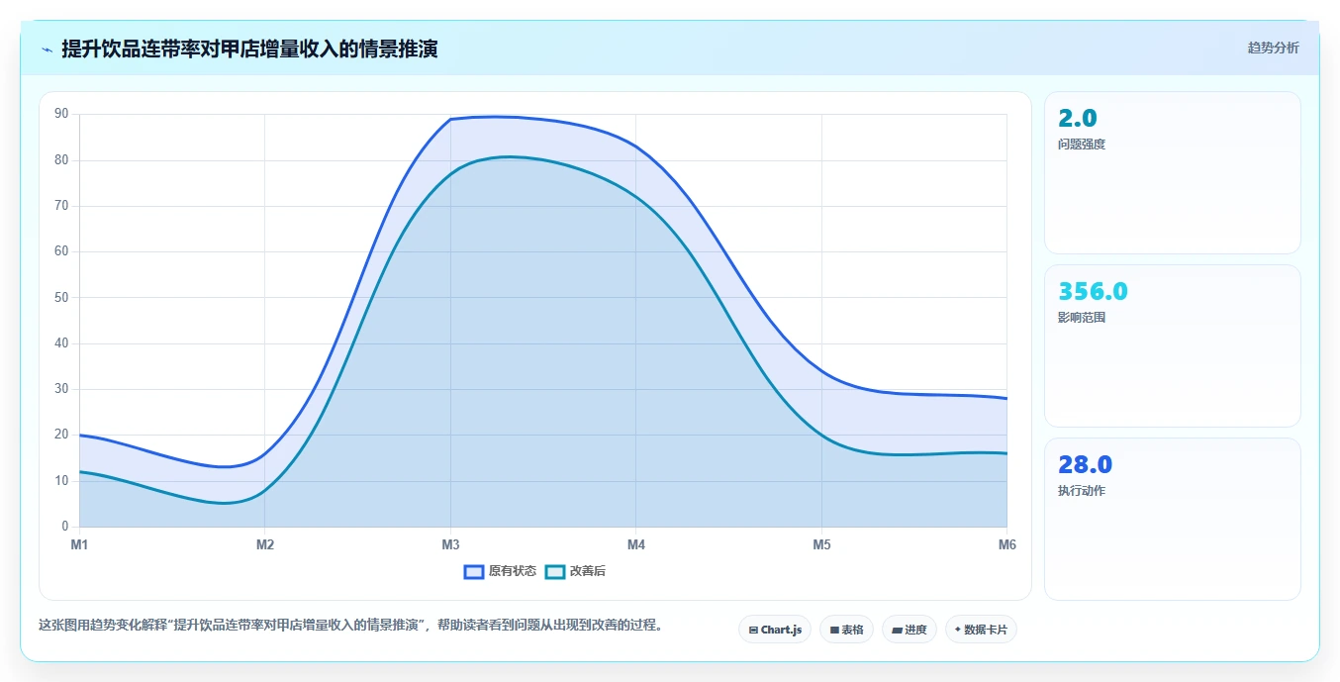Click the 影响范围 card label
The image size is (1340, 682).
(x=1082, y=318)
